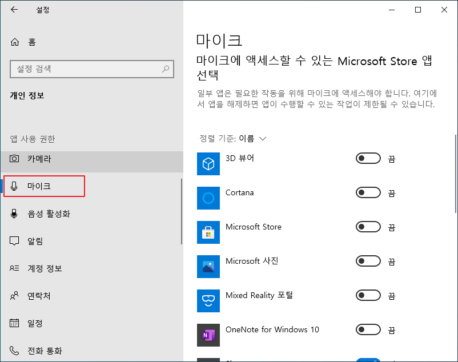The height and width of the screenshot is (362, 458).
Task: Click the 설정 검색 input field
Action: pyautogui.click(x=92, y=69)
